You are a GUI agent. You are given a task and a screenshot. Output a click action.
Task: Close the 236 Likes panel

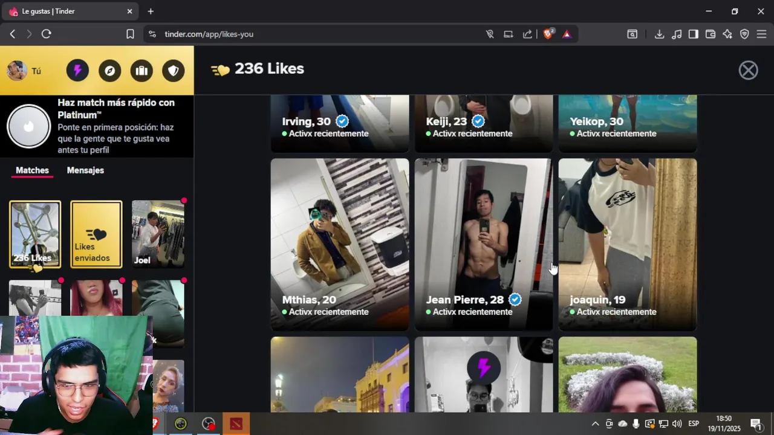748,71
